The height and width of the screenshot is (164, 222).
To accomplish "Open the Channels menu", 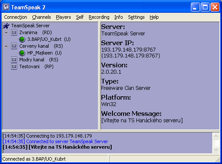I will tap(41, 17).
